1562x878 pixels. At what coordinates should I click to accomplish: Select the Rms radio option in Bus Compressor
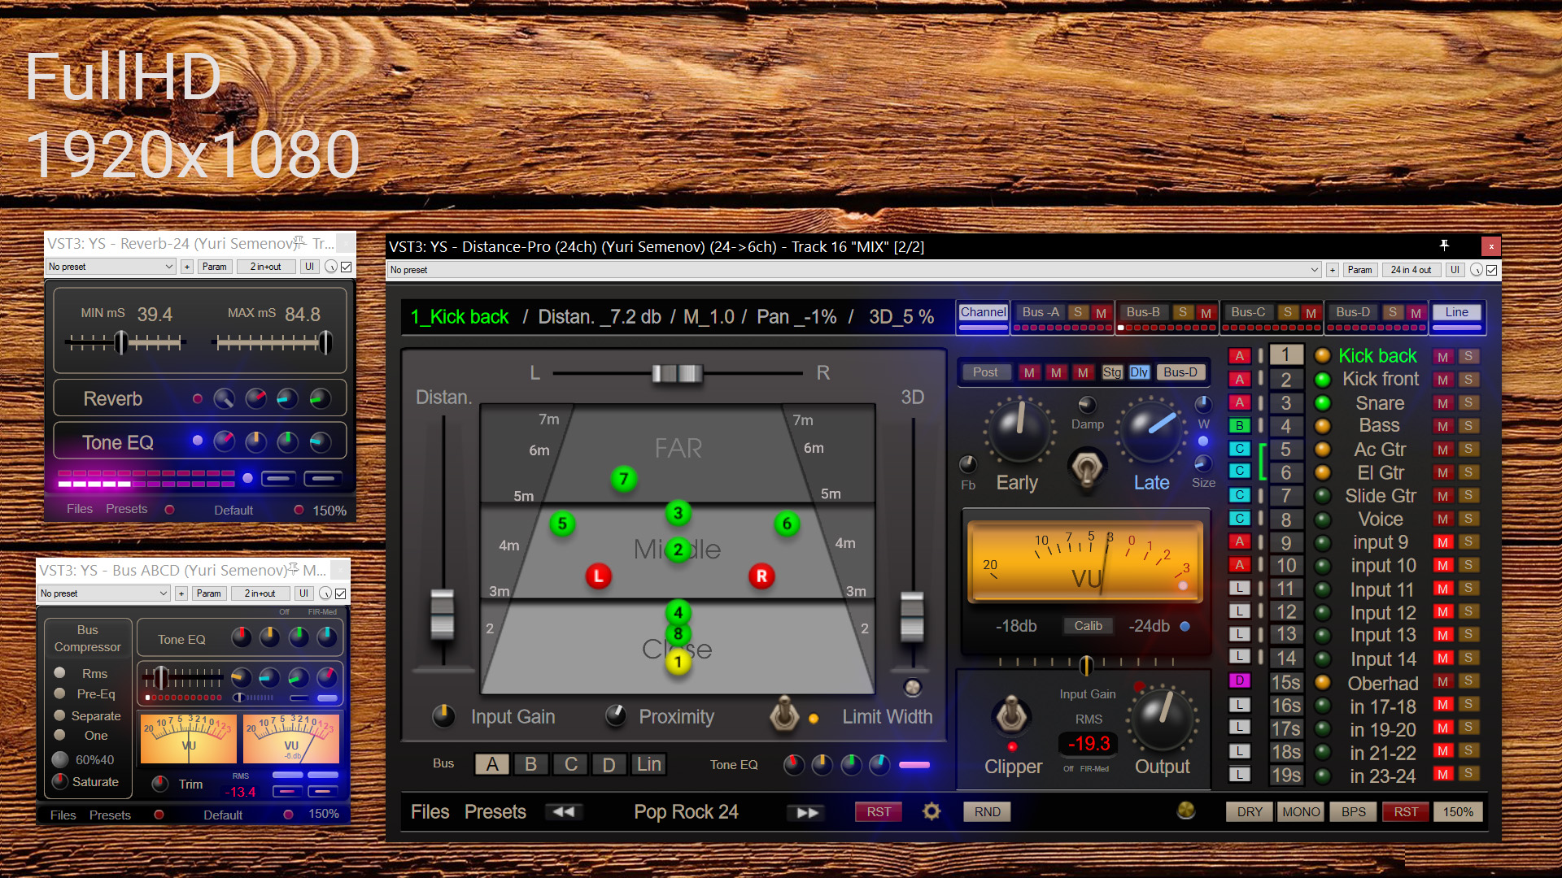[59, 672]
